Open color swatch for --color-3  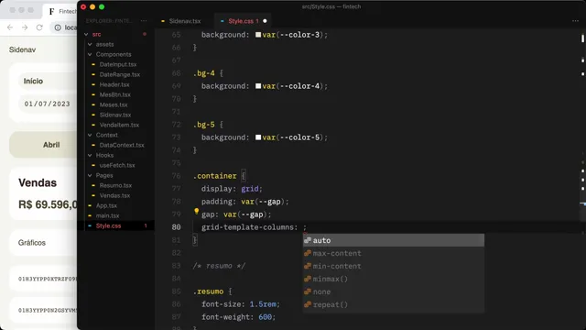point(258,35)
